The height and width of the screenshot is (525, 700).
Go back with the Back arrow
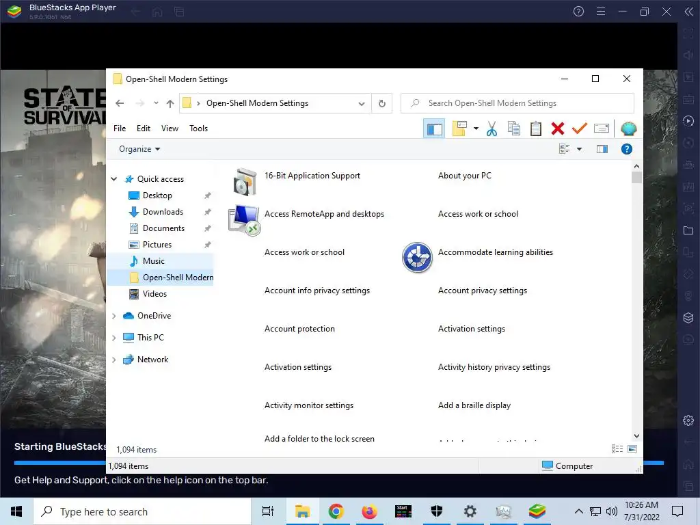pyautogui.click(x=120, y=103)
